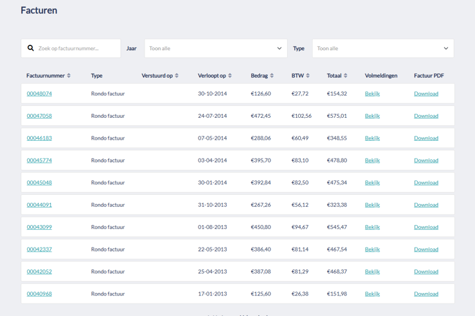Focus the factuurnummer search field
Image resolution: width=475 pixels, height=316 pixels.
pos(76,48)
